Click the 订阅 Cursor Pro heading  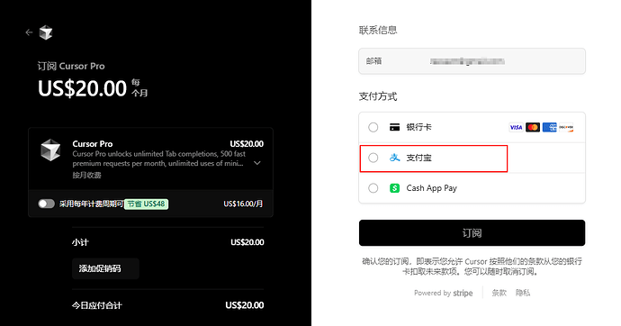(x=71, y=66)
